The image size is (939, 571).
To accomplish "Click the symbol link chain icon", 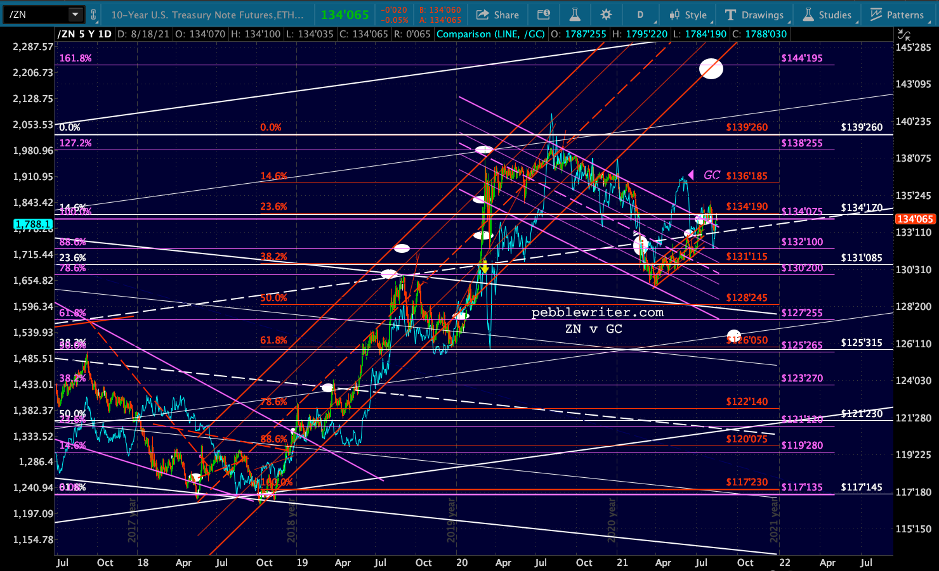I will tap(94, 15).
